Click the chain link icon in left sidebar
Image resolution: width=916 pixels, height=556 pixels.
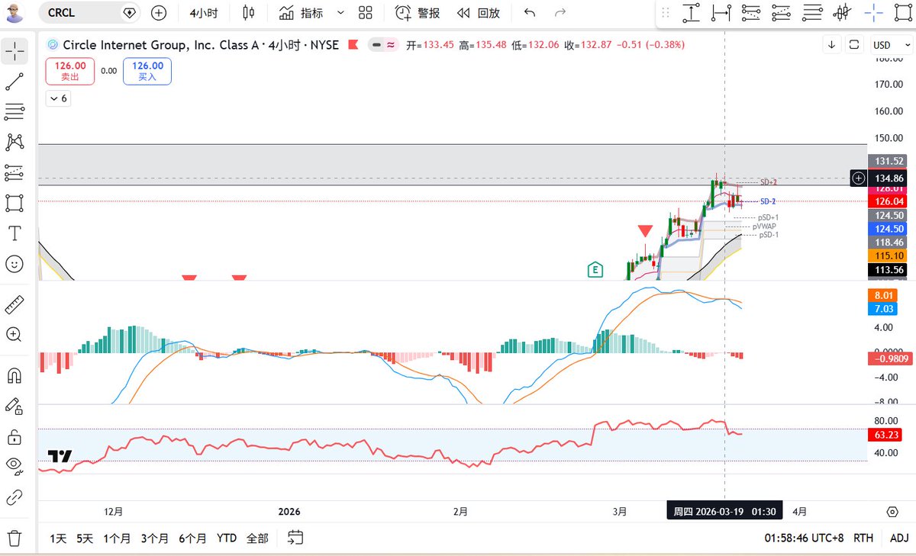point(14,497)
